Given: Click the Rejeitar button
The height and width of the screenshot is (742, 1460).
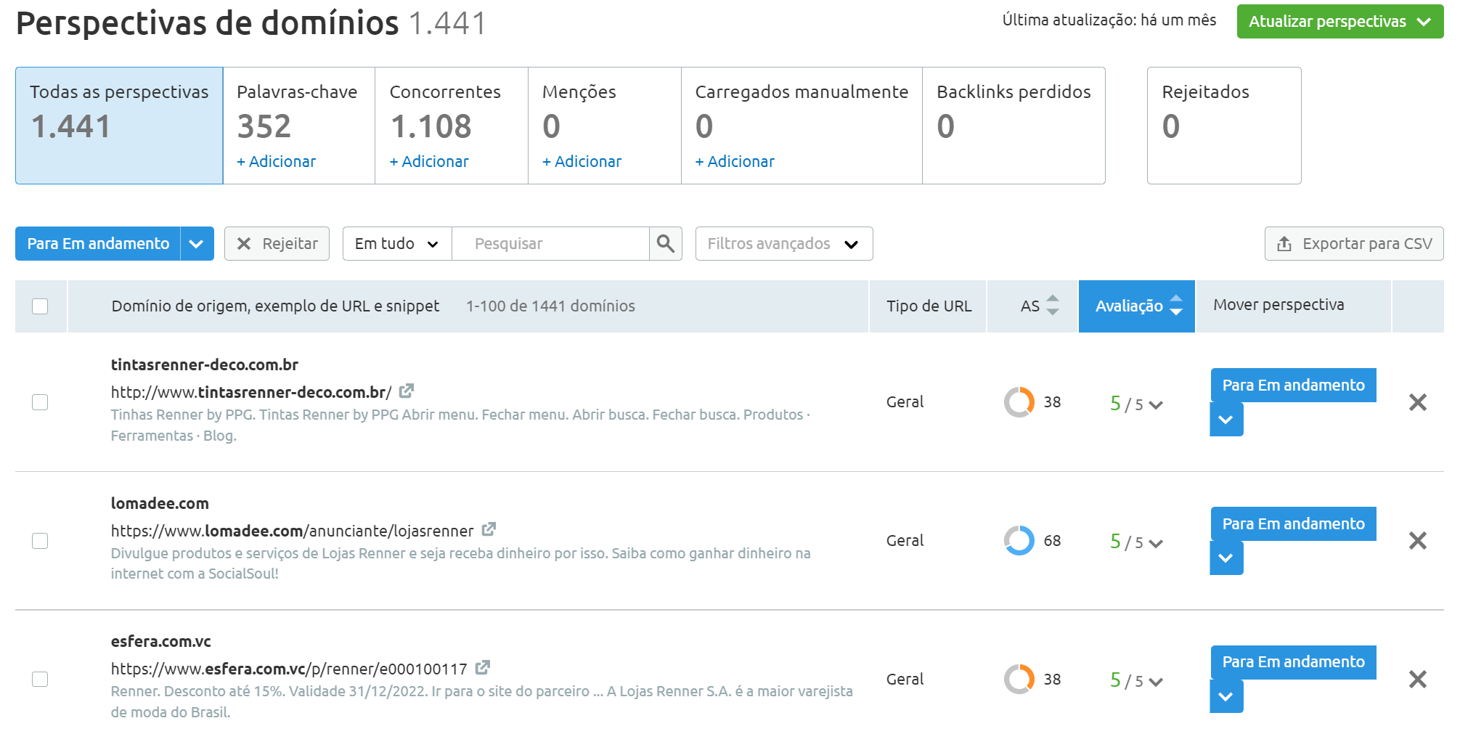Looking at the screenshot, I should tap(277, 243).
